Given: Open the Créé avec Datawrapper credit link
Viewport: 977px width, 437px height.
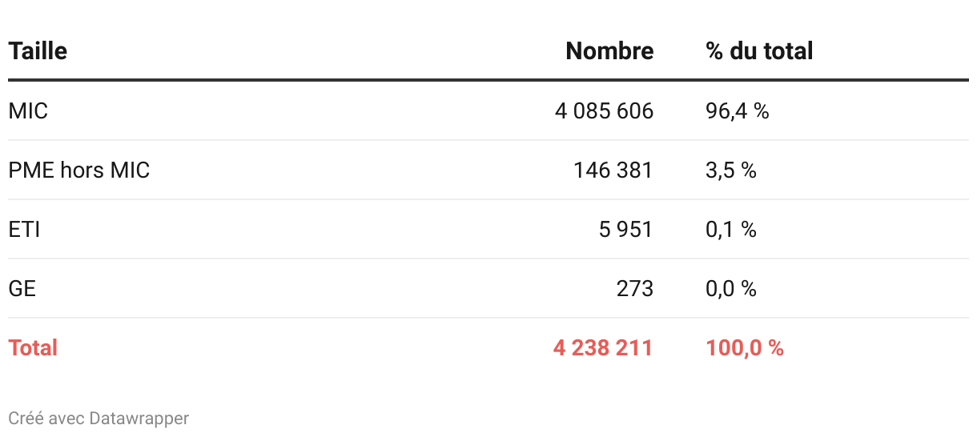Looking at the screenshot, I should pos(99,419).
